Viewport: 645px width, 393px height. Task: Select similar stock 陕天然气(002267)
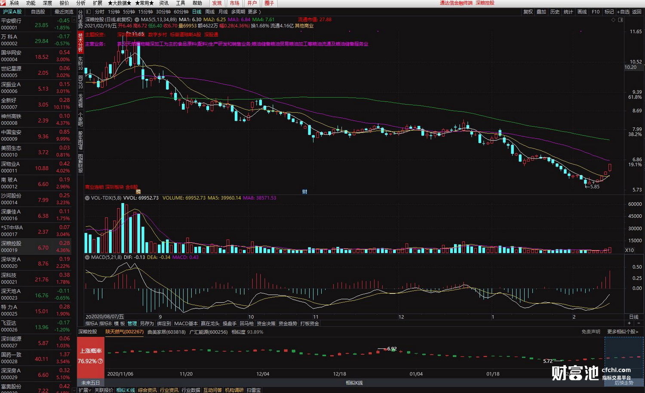[124, 332]
